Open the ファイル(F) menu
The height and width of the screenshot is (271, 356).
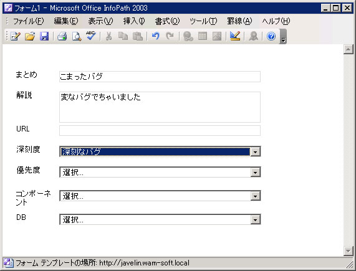29,21
